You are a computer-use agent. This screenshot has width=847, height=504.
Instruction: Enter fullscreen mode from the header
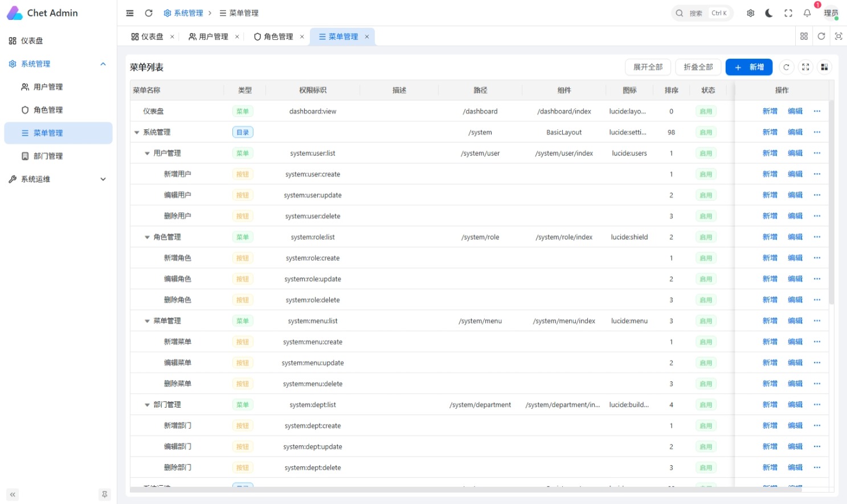788,13
